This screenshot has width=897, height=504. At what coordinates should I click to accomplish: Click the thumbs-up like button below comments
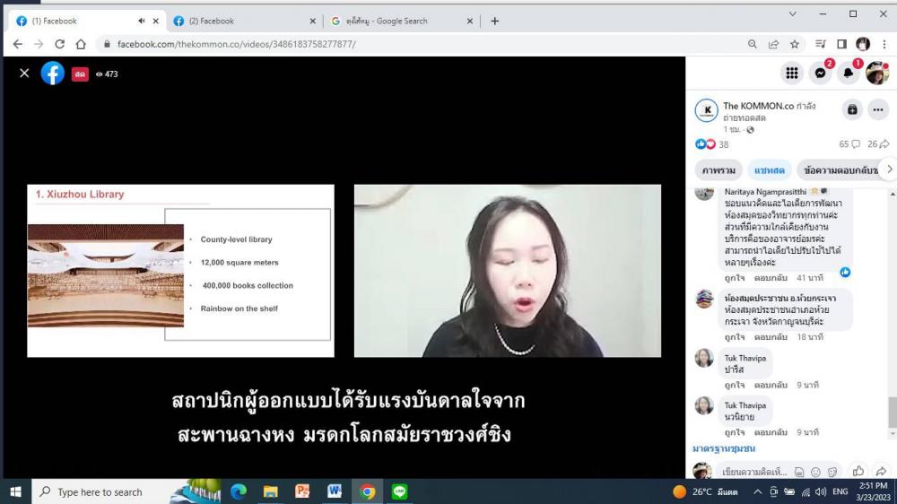858,471
